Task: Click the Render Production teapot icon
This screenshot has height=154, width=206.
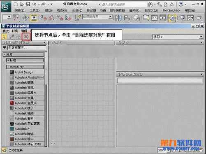Action: tap(199, 18)
